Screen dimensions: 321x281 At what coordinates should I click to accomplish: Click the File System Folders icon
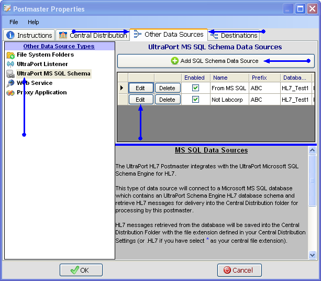point(10,55)
